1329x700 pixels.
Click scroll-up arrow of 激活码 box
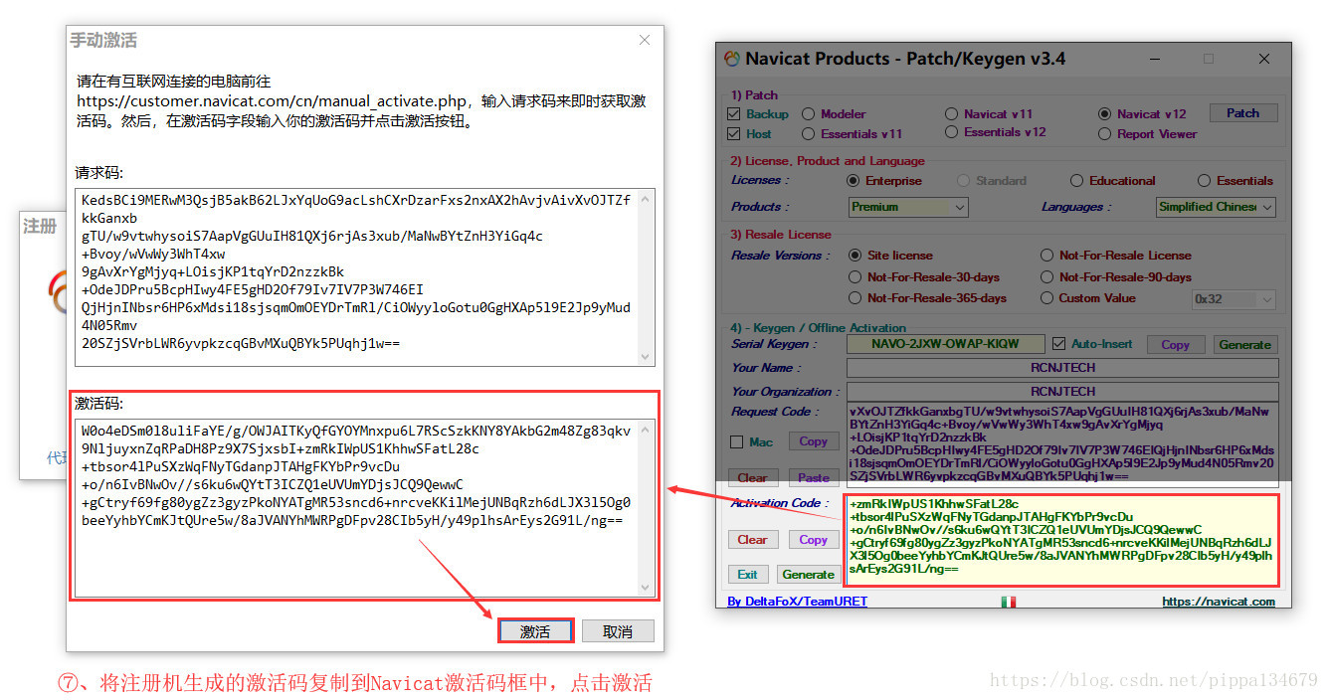pyautogui.click(x=646, y=430)
